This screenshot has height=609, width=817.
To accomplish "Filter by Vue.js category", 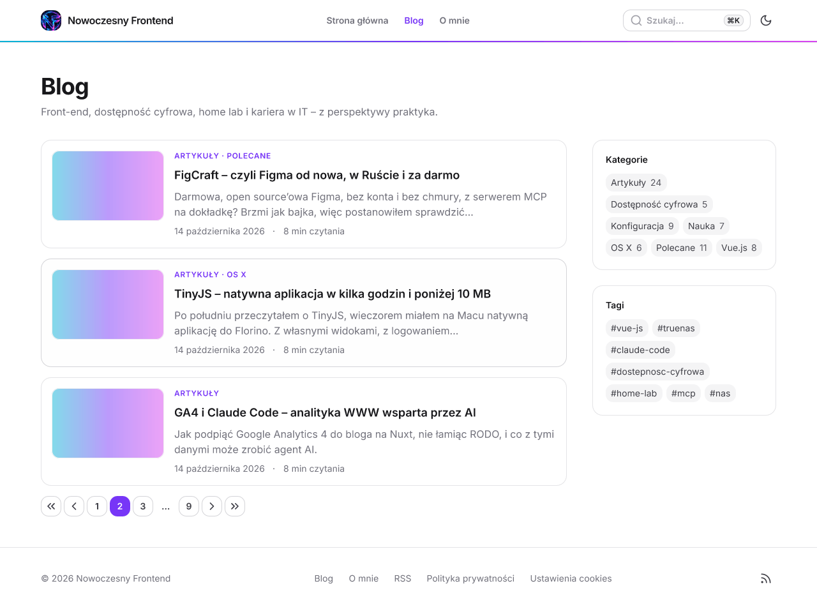I will point(739,248).
